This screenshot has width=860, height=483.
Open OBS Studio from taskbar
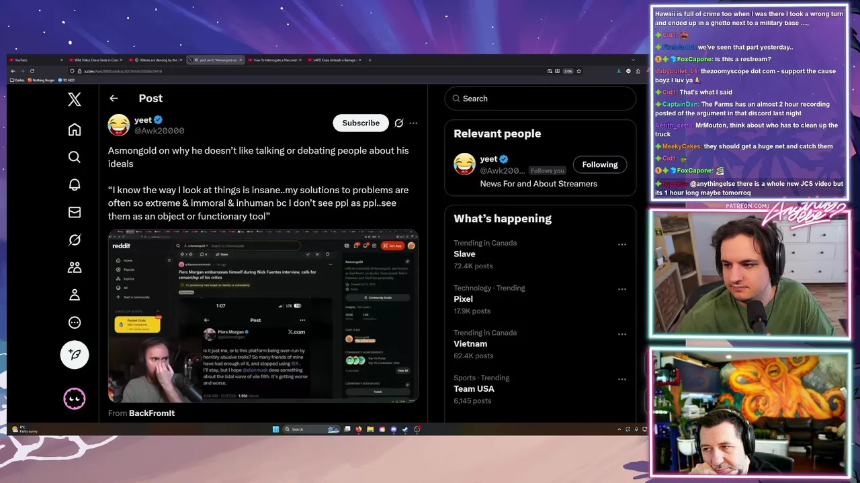[417, 429]
